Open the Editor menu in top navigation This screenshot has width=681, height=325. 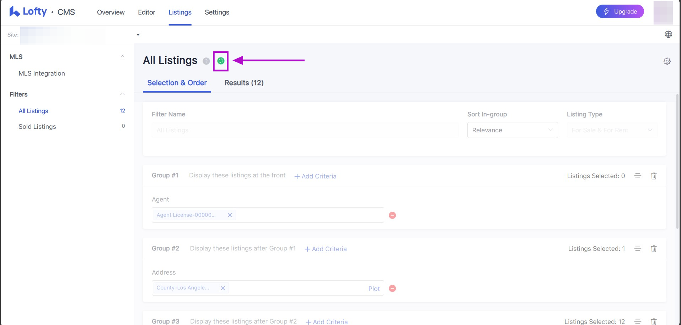coord(146,12)
